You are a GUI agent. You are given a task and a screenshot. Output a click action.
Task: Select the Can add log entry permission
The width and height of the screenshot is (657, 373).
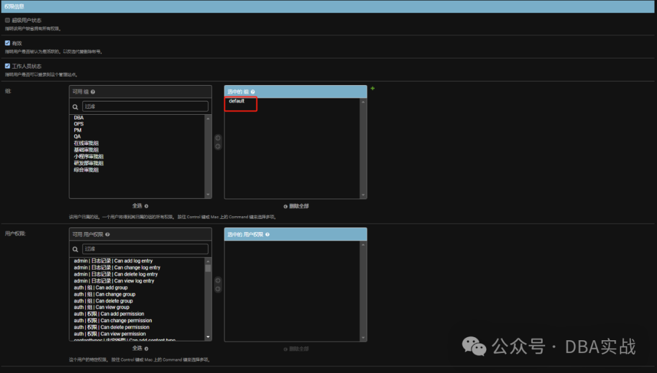[113, 261]
